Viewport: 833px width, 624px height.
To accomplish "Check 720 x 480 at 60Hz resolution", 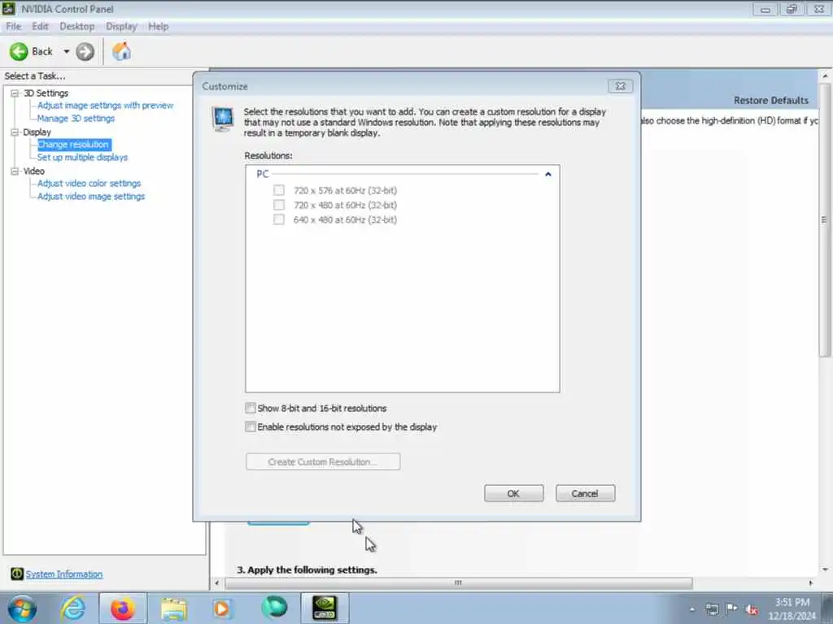I will pyautogui.click(x=279, y=205).
